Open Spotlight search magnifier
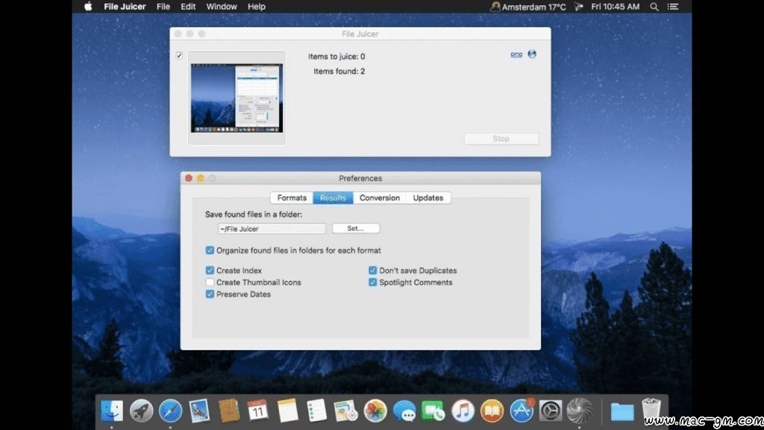The width and height of the screenshot is (764, 430). pyautogui.click(x=654, y=7)
